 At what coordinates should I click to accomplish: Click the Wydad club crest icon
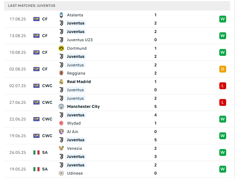(61, 123)
